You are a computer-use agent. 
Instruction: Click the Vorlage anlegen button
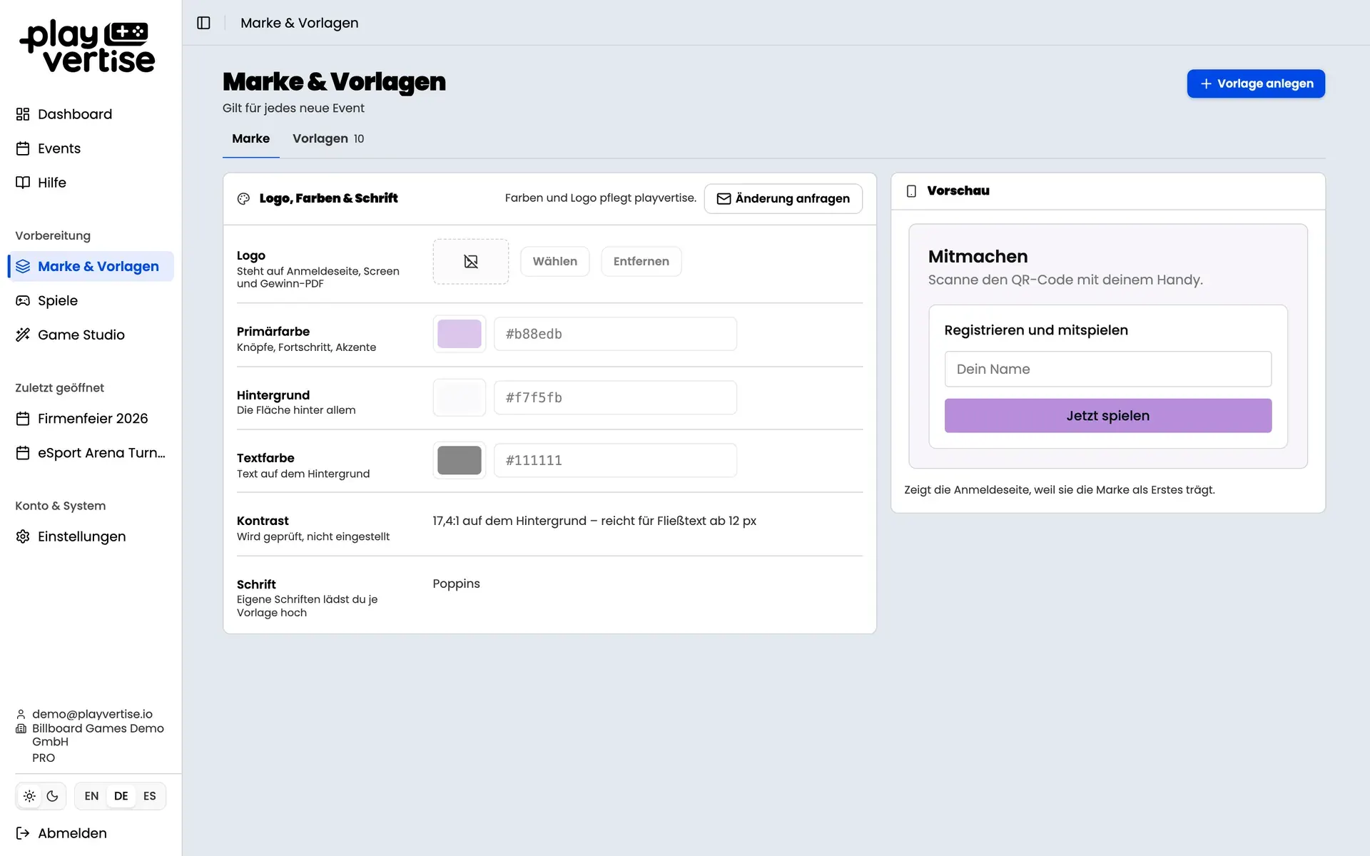(1256, 83)
